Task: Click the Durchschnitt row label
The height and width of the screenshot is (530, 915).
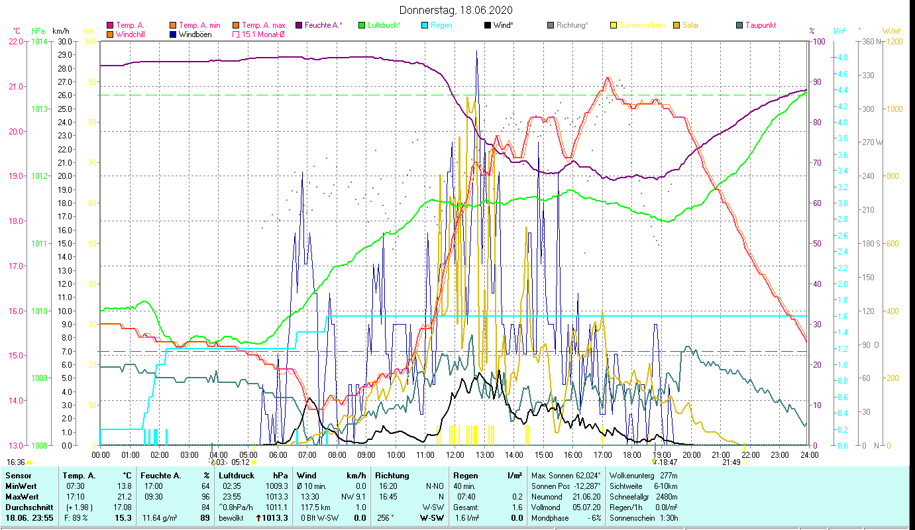Action: (28, 507)
